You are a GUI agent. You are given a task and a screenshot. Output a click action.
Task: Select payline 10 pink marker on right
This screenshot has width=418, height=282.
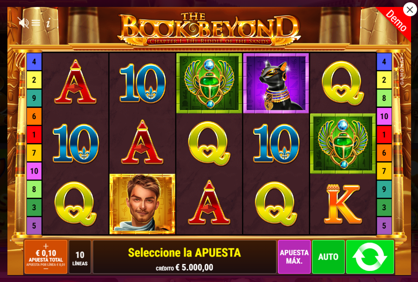pyautogui.click(x=384, y=116)
